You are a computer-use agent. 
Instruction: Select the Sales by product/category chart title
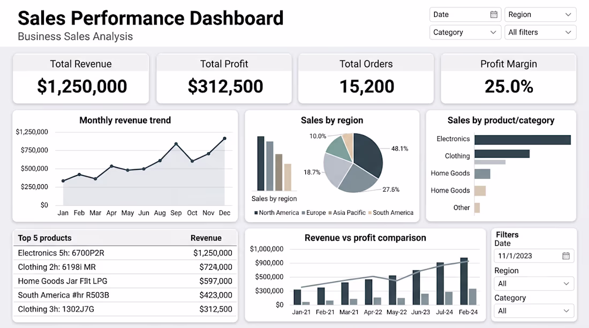click(501, 120)
